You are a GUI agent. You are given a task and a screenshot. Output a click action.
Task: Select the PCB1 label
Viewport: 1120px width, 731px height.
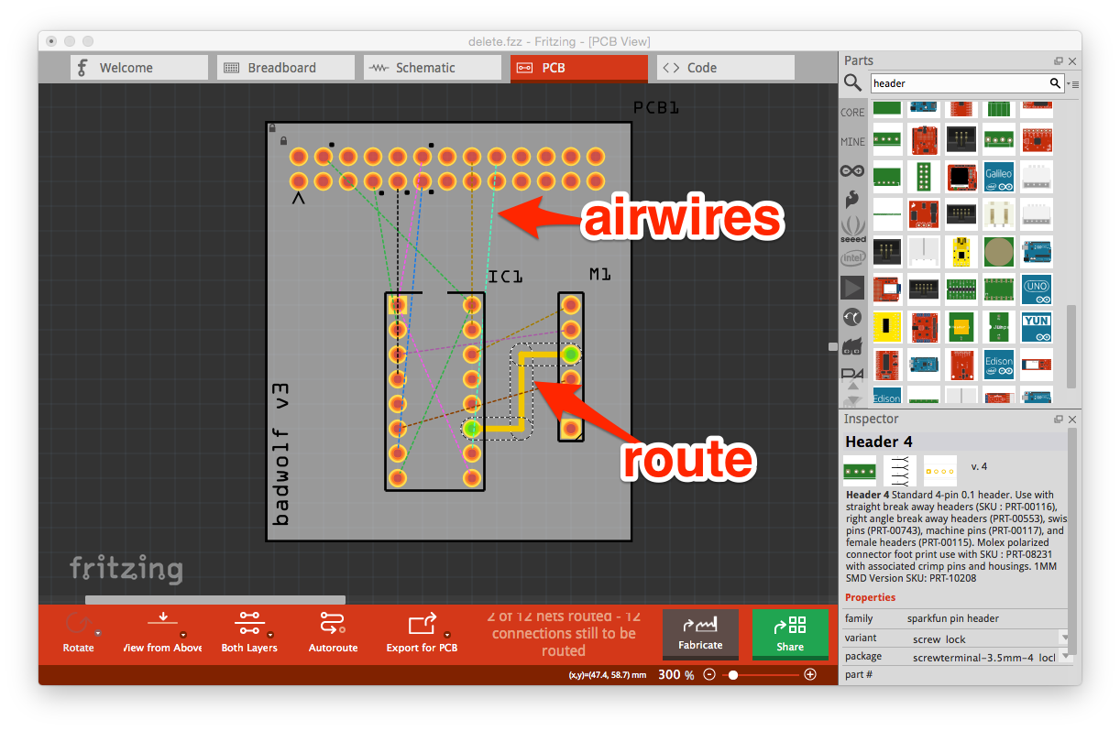(x=656, y=108)
